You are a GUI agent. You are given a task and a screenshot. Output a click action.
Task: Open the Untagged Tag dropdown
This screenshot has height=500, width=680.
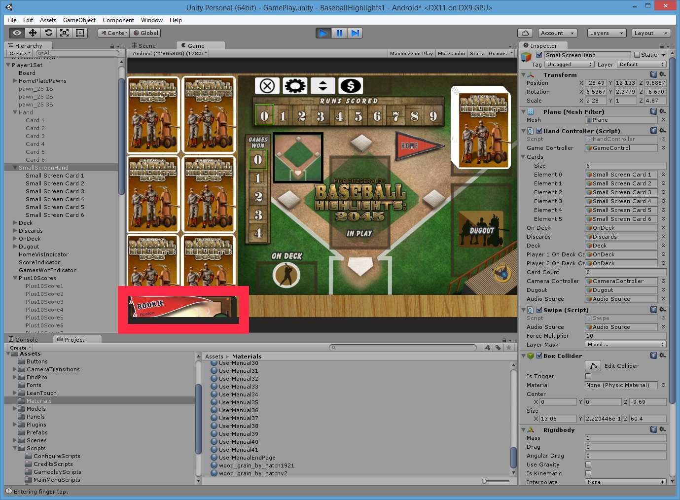tap(569, 64)
